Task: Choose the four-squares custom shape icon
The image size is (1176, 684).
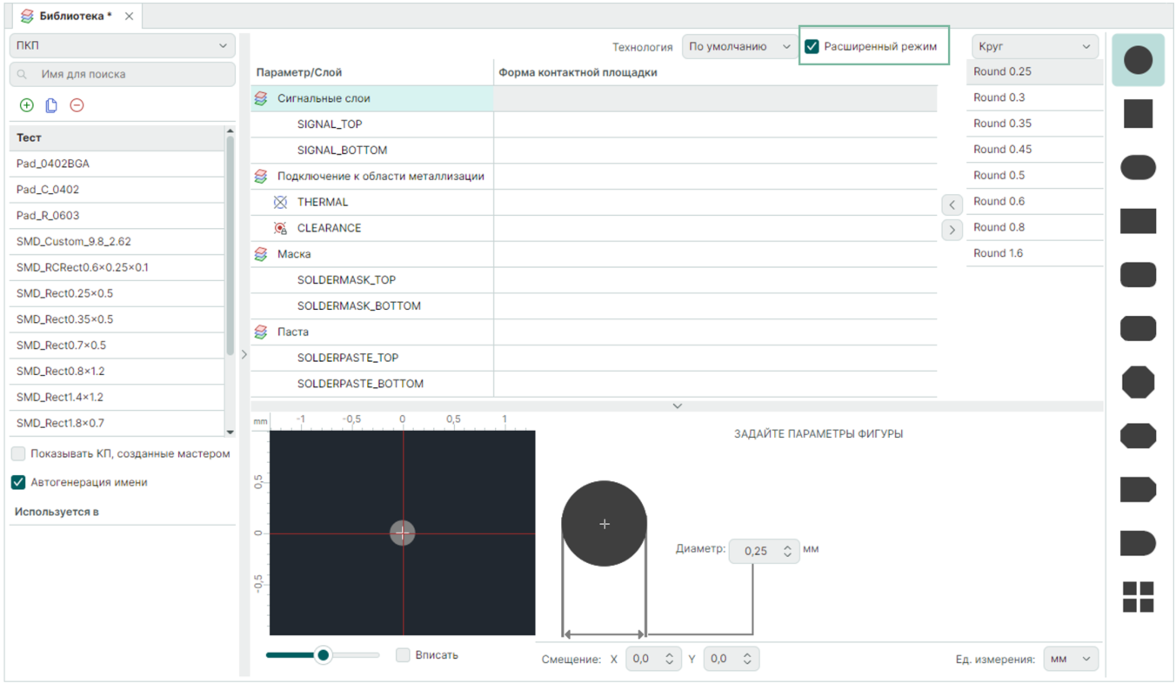Action: pyautogui.click(x=1138, y=597)
